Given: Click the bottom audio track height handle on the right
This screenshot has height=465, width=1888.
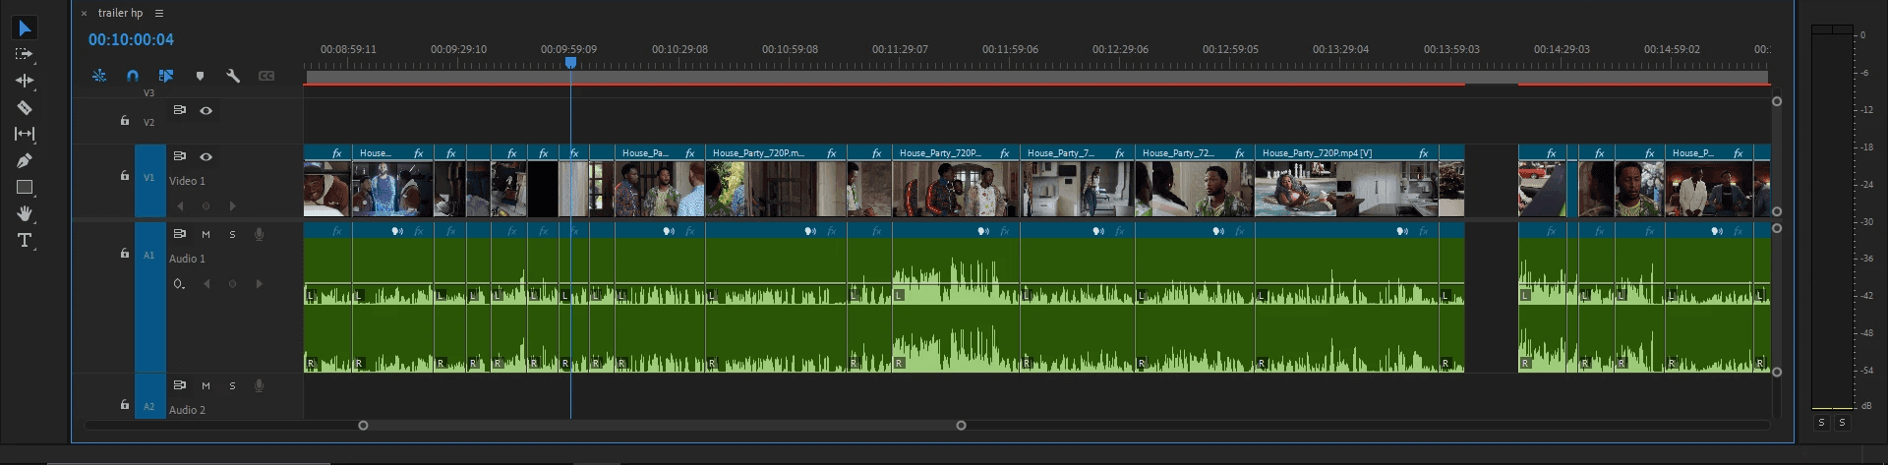Looking at the screenshot, I should point(1776,372).
